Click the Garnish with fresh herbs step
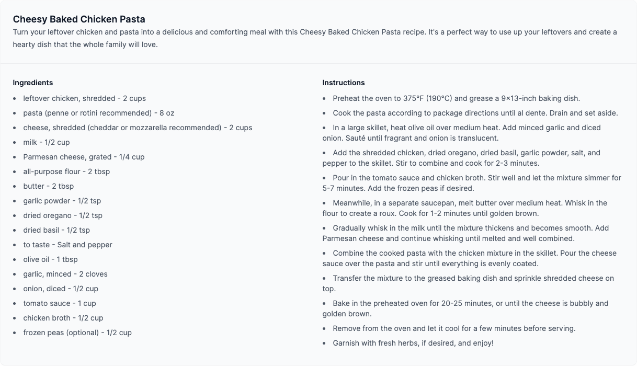 coord(413,343)
